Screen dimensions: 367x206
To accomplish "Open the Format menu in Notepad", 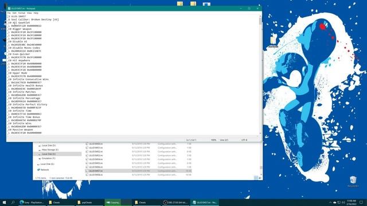I will pos(22,13).
